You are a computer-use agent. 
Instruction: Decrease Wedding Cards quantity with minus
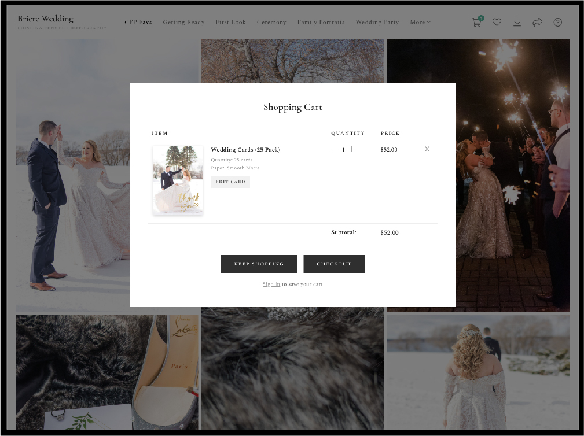coord(336,149)
